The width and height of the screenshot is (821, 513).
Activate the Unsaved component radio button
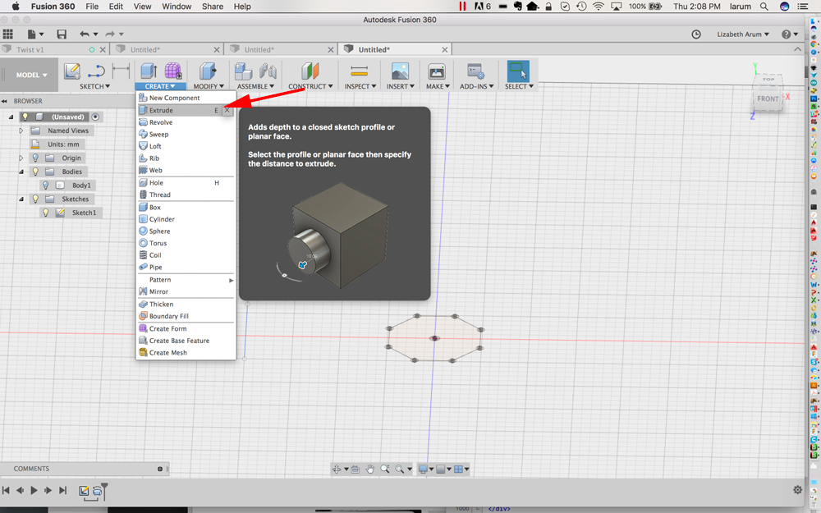click(x=95, y=117)
